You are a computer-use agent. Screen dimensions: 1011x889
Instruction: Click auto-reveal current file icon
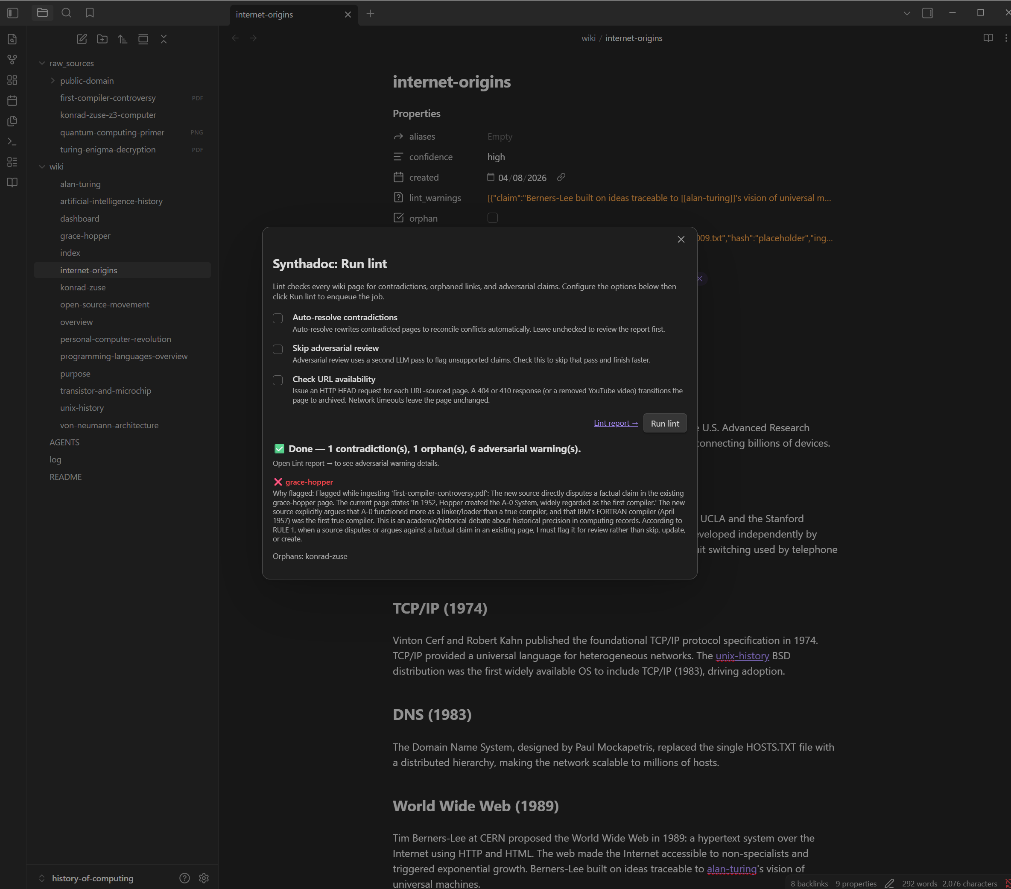143,39
